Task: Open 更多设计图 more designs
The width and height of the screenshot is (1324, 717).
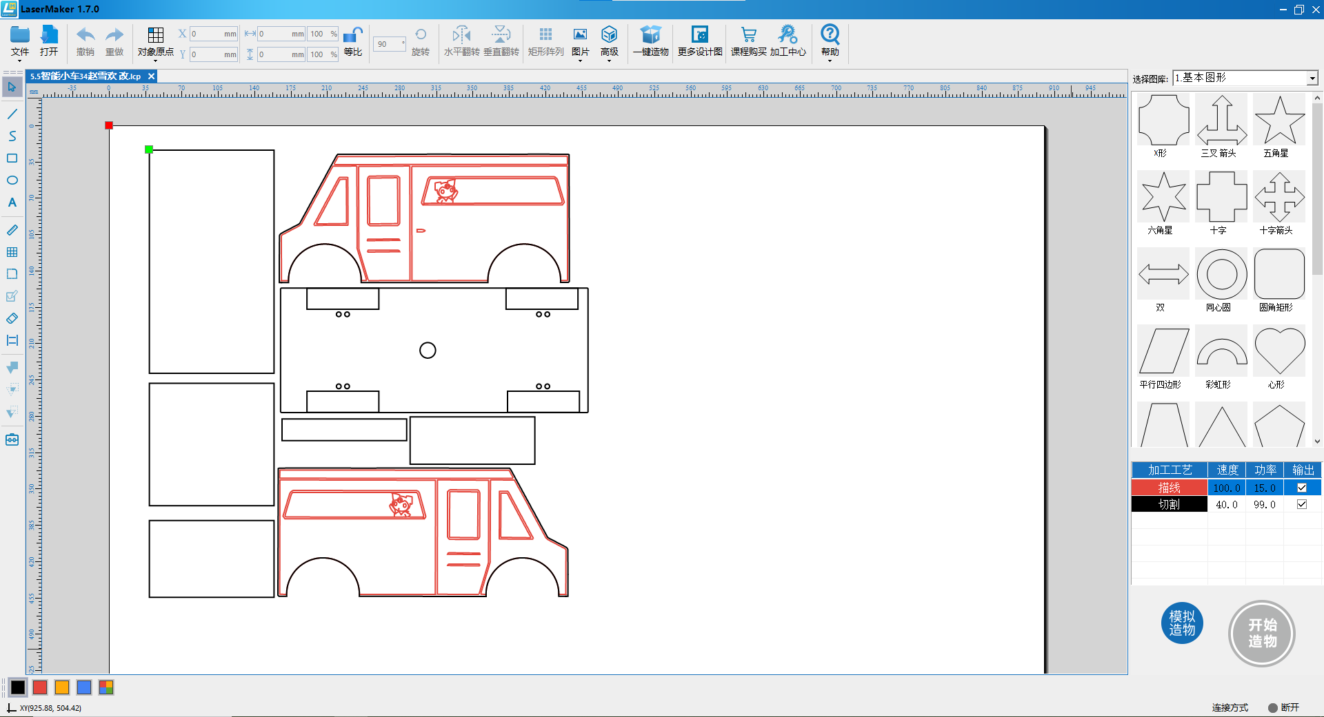Action: (700, 41)
